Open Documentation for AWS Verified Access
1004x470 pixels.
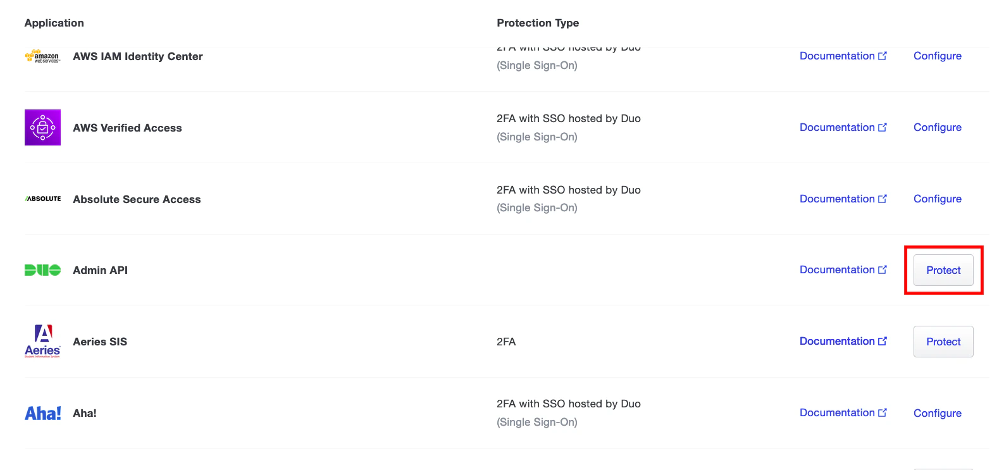(x=838, y=127)
